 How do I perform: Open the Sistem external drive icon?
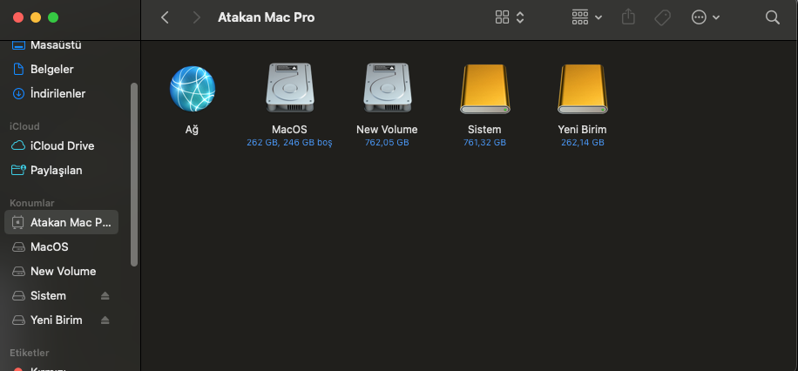click(x=484, y=89)
